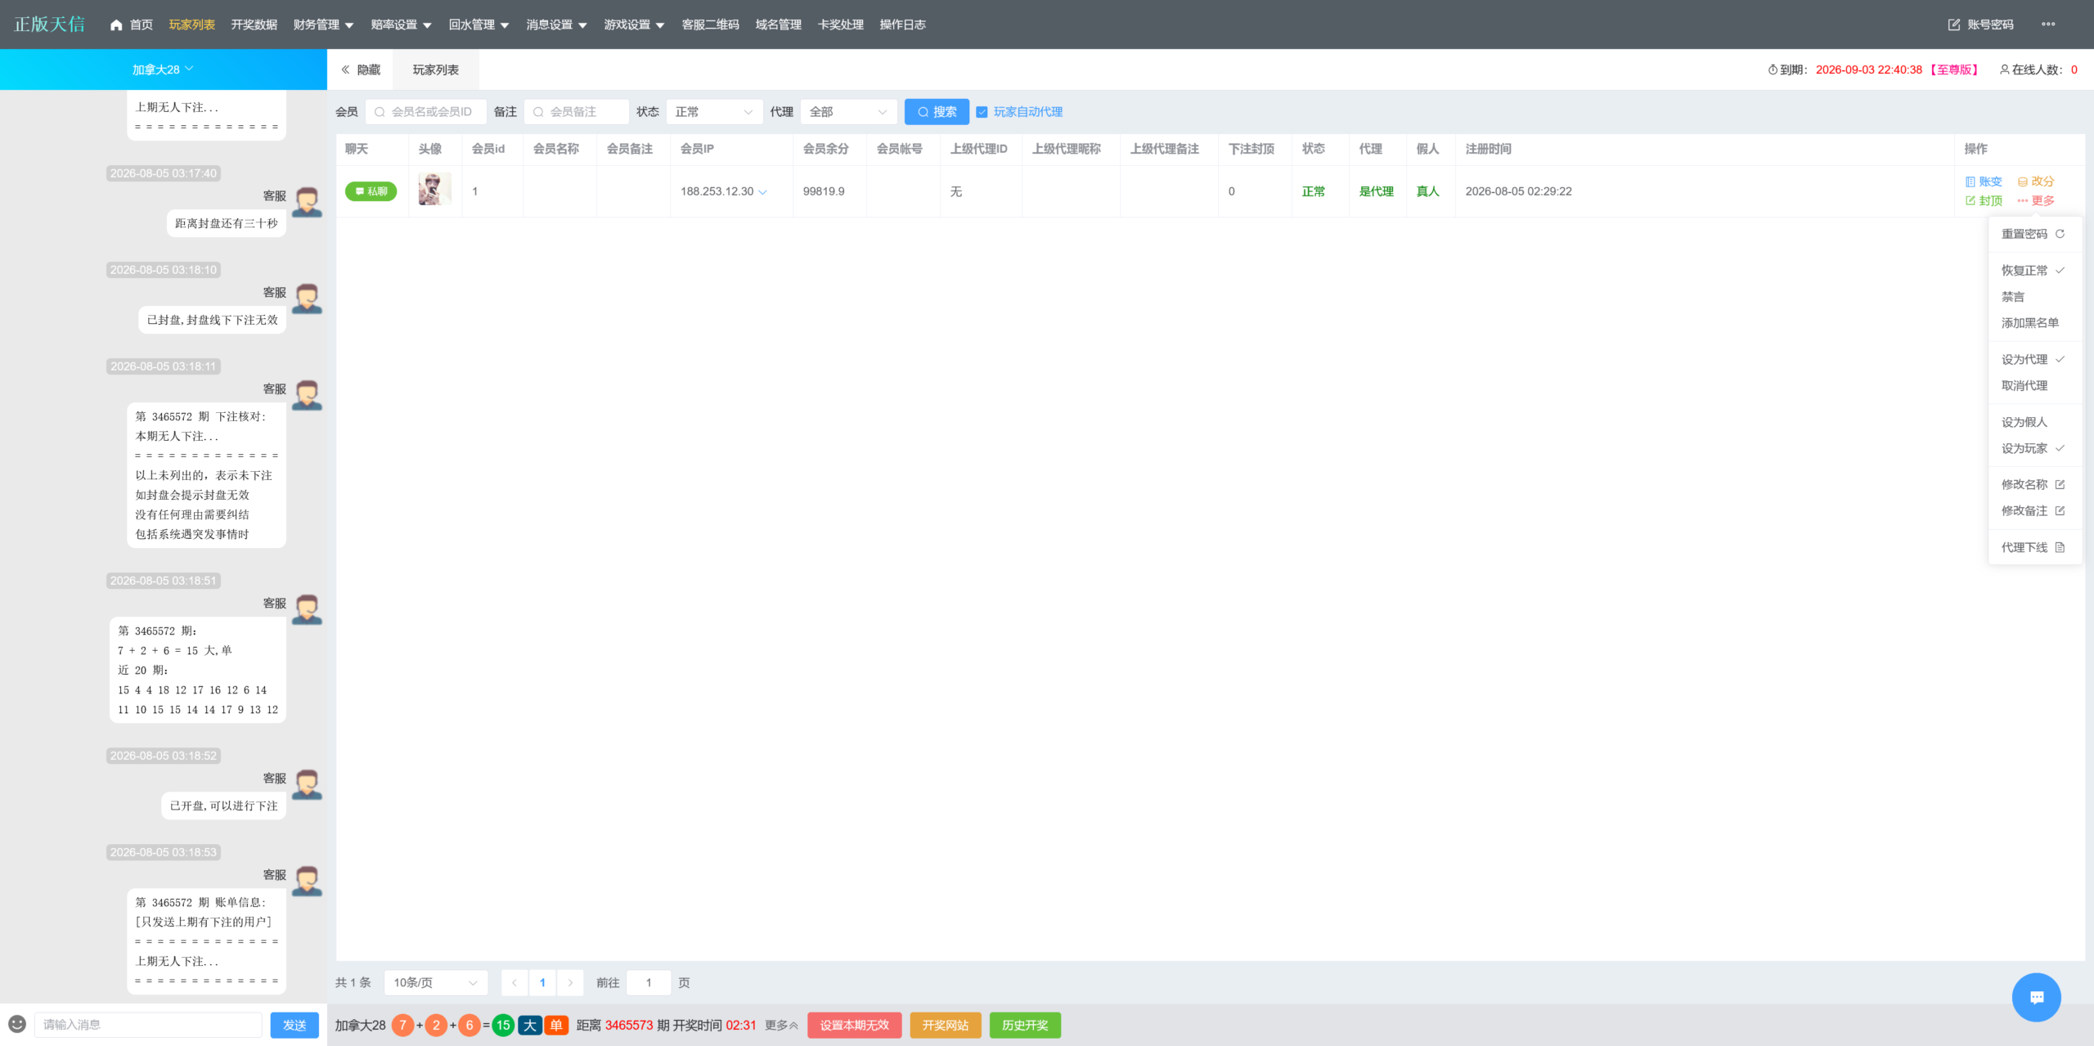The image size is (2094, 1046).
Task: Go to 玩家列表 in top navigation
Action: coord(192,25)
